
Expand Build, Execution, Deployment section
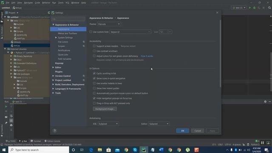click(53, 84)
